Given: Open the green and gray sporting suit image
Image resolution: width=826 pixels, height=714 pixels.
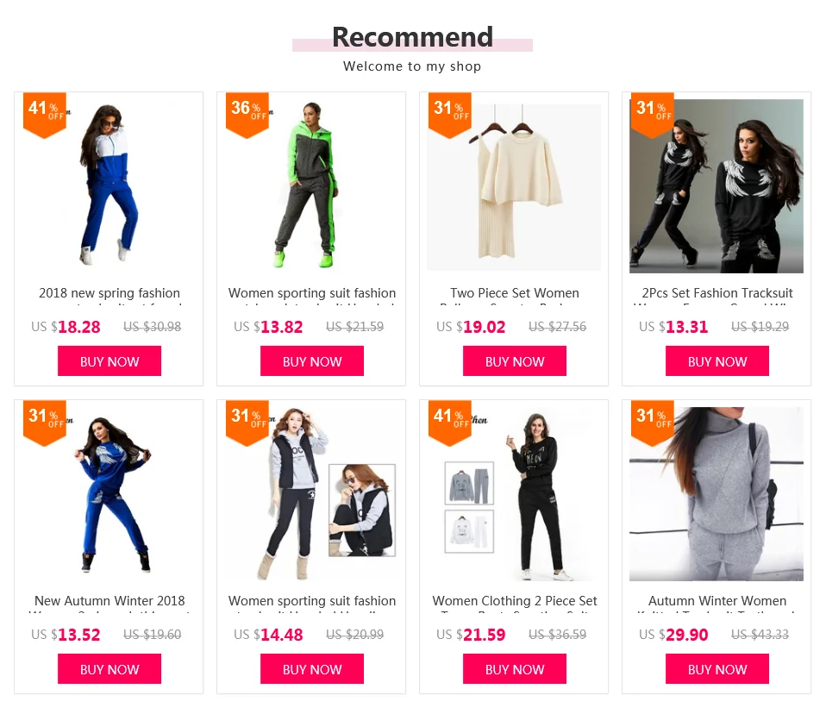Looking at the screenshot, I should [x=311, y=185].
